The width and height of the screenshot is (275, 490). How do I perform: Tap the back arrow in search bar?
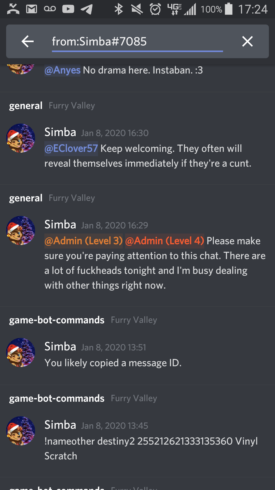[28, 41]
